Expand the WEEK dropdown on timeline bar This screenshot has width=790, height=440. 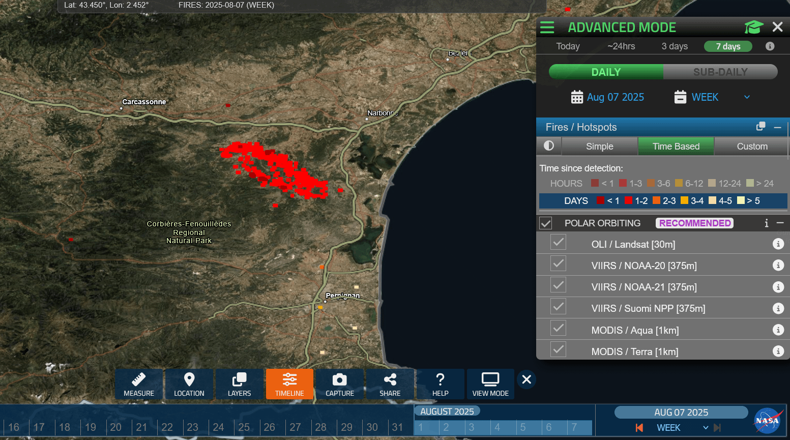pos(706,428)
